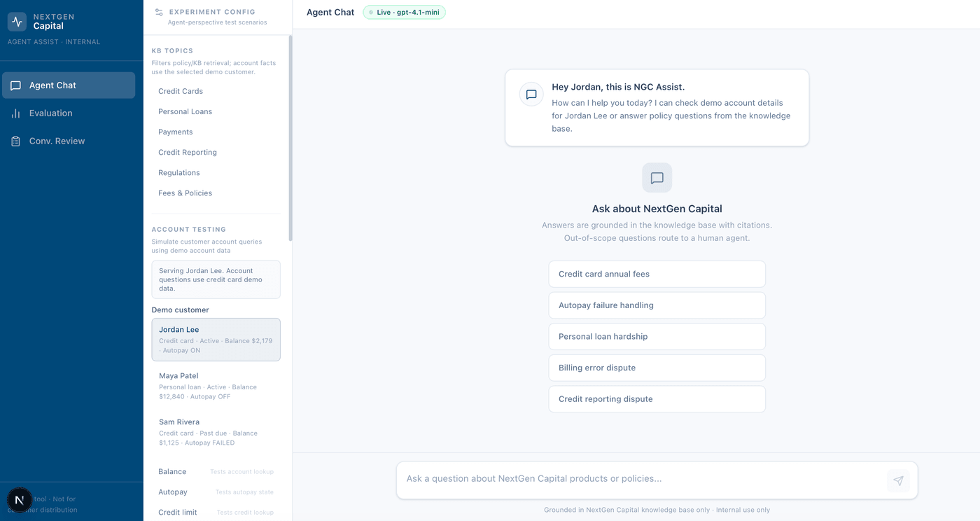This screenshot has width=980, height=521.
Task: Select the Personal Loans KB topic
Action: pyautogui.click(x=216, y=111)
